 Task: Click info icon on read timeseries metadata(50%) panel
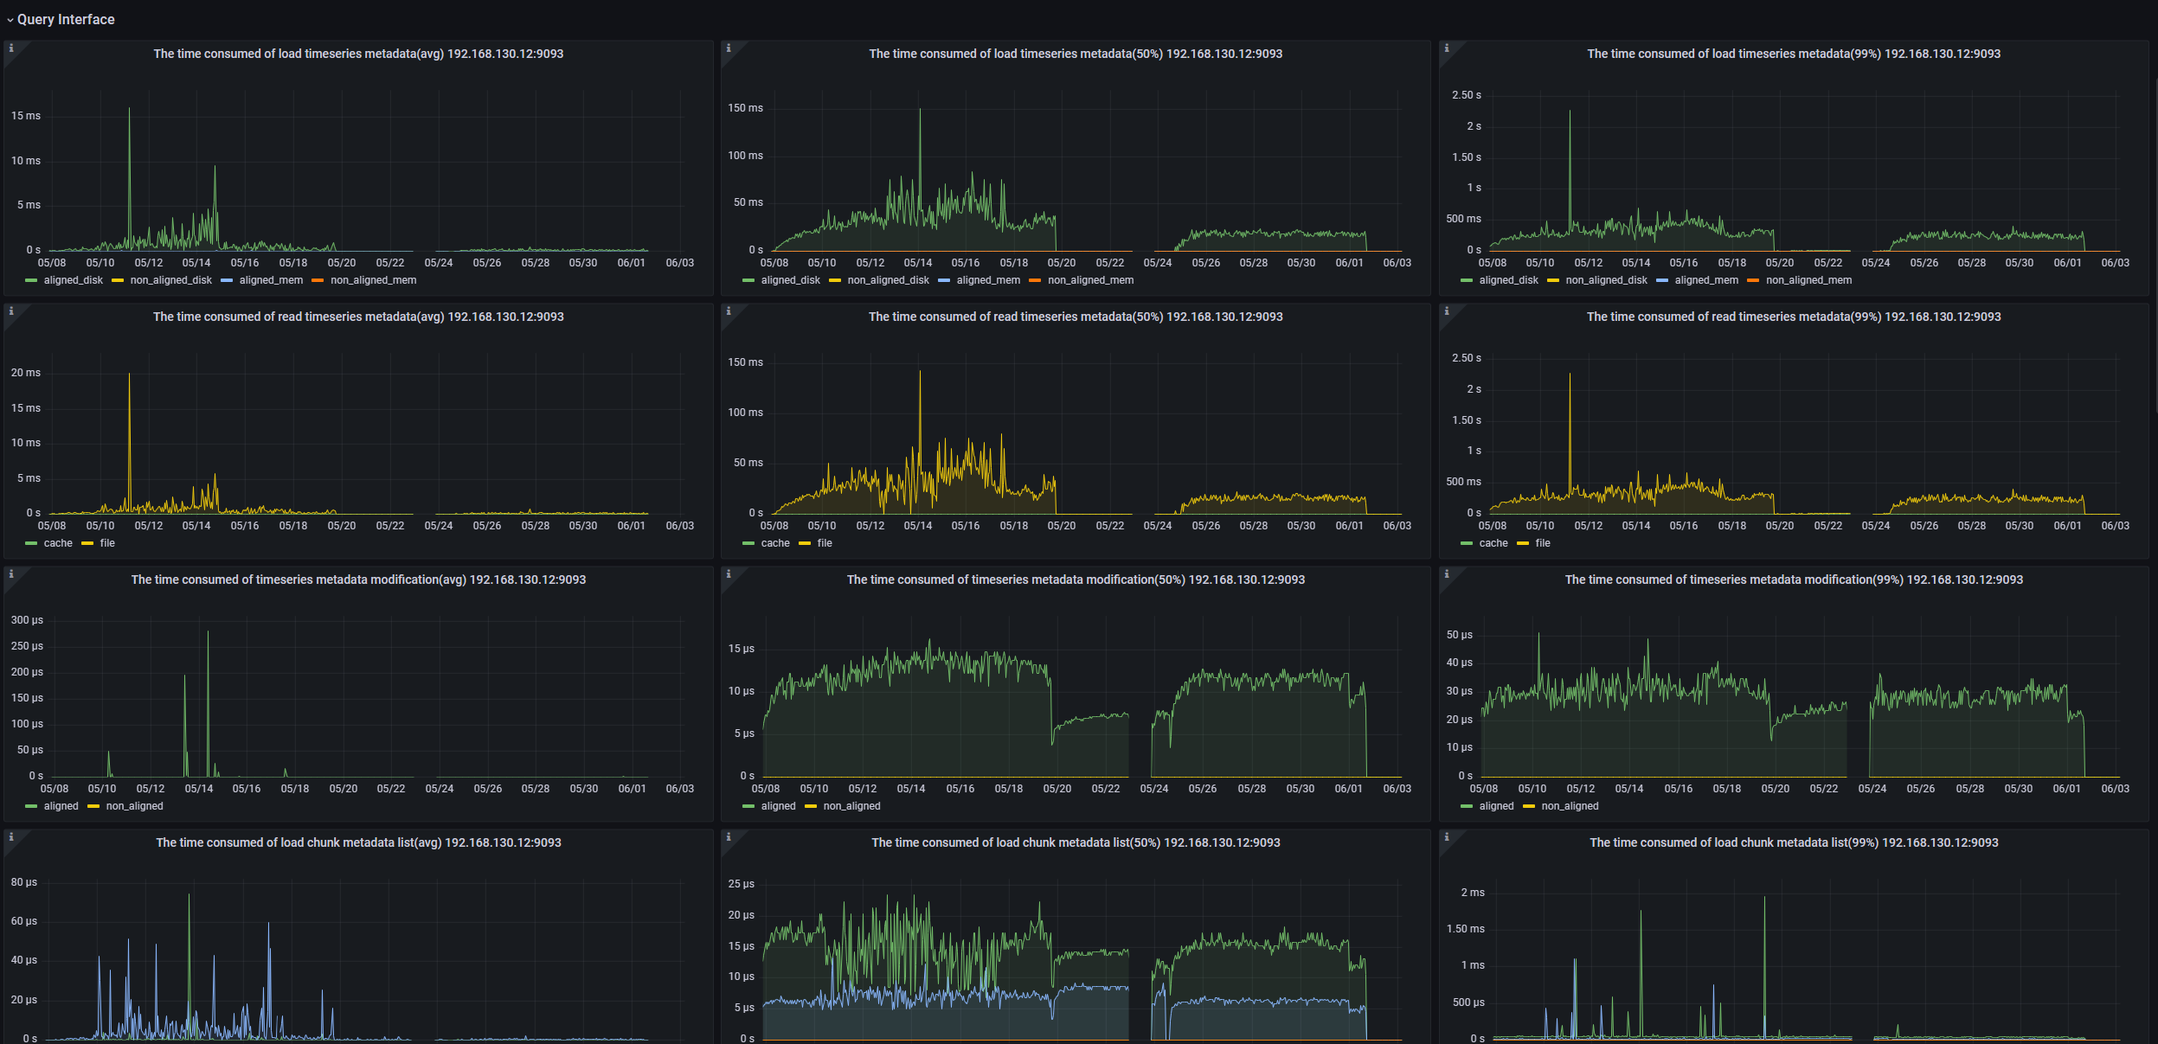pyautogui.click(x=729, y=311)
